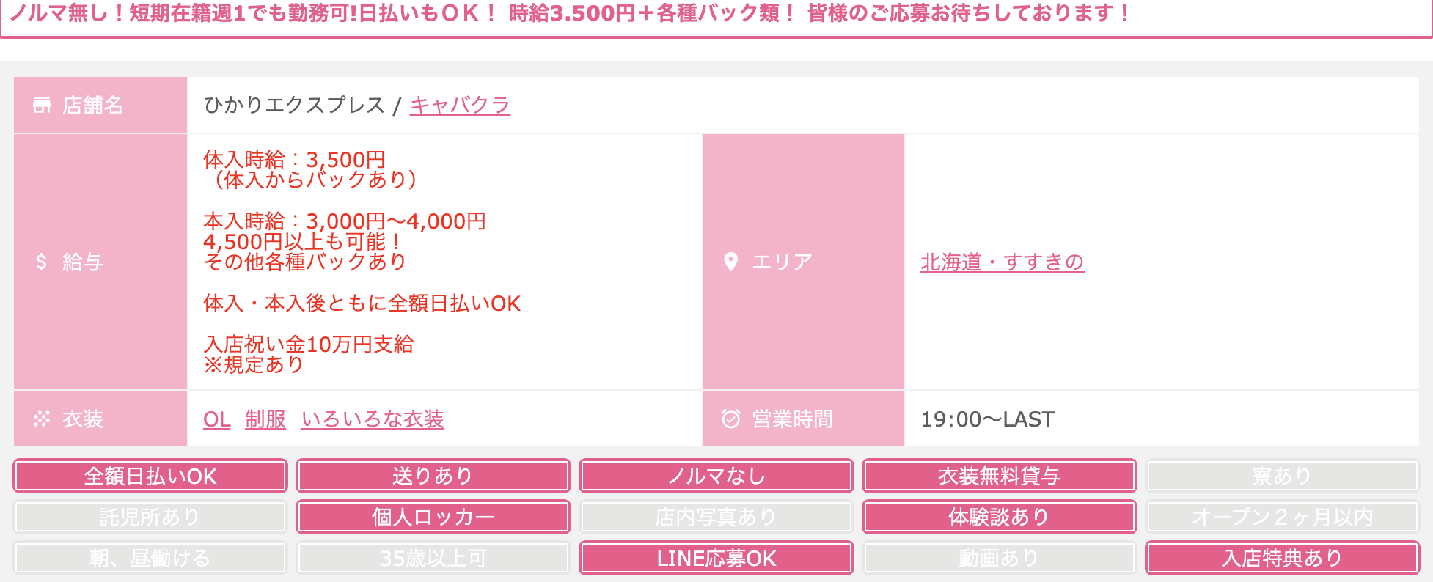
Task: Click the map pin icon beside エリア
Action: pyautogui.click(x=730, y=262)
